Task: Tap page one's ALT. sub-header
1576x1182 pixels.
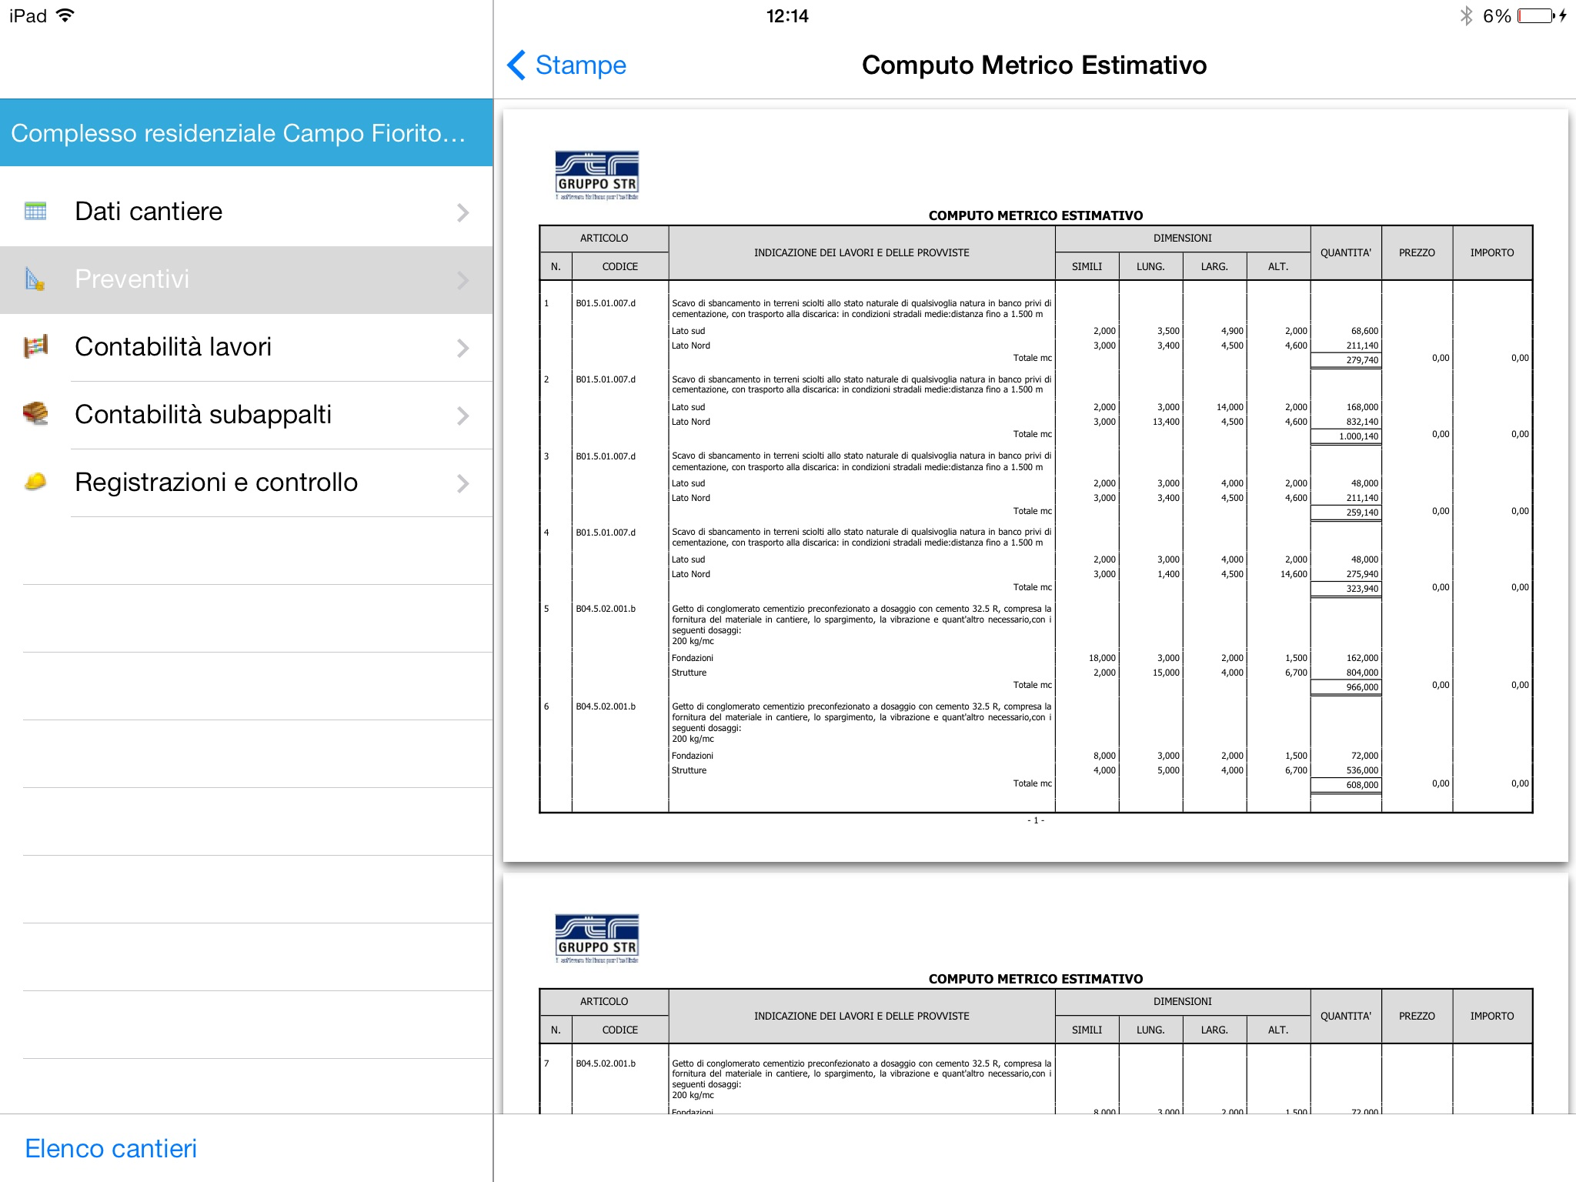Action: point(1278,266)
